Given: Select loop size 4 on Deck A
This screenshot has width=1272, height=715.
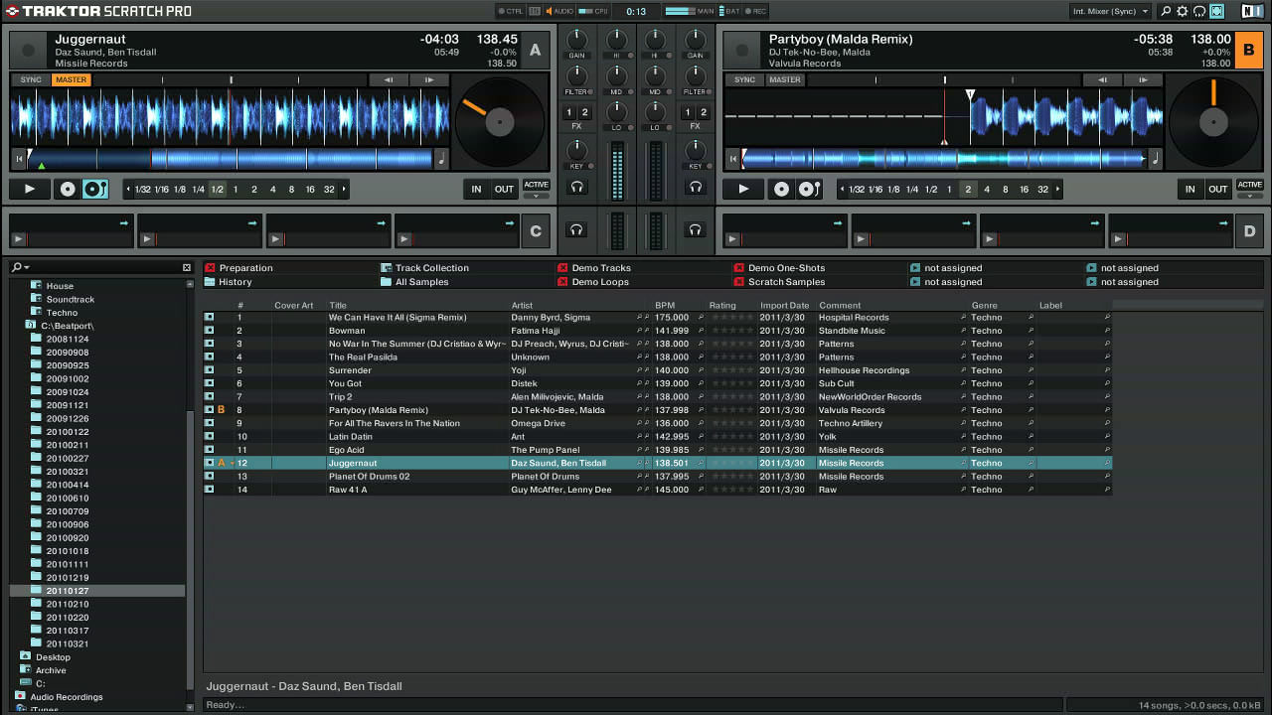Looking at the screenshot, I should click(272, 189).
